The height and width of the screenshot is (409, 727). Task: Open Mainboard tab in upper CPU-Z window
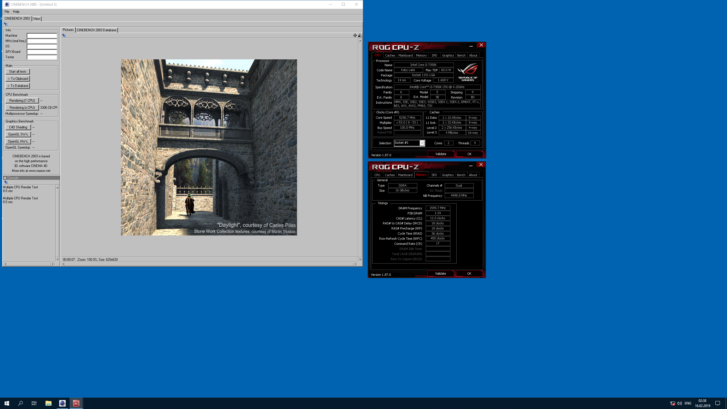(x=406, y=55)
